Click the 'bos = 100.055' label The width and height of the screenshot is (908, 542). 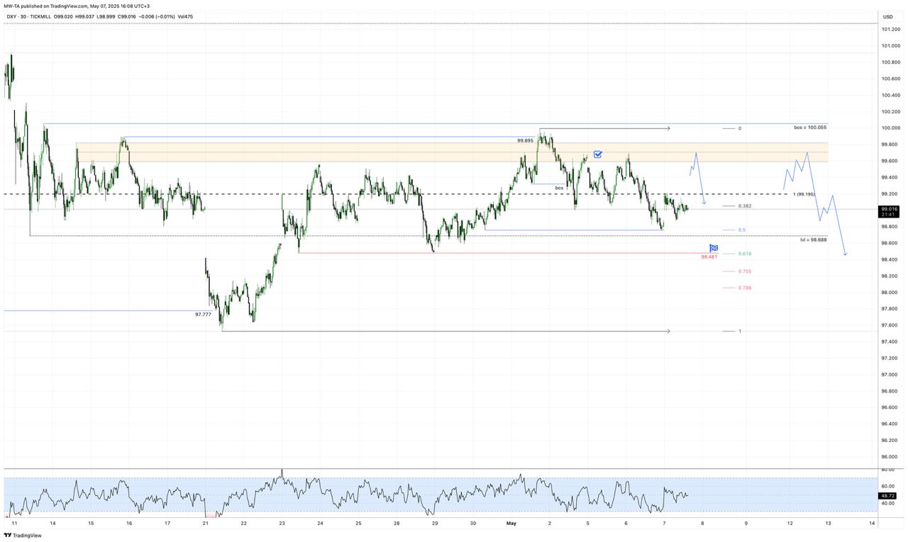[810, 127]
